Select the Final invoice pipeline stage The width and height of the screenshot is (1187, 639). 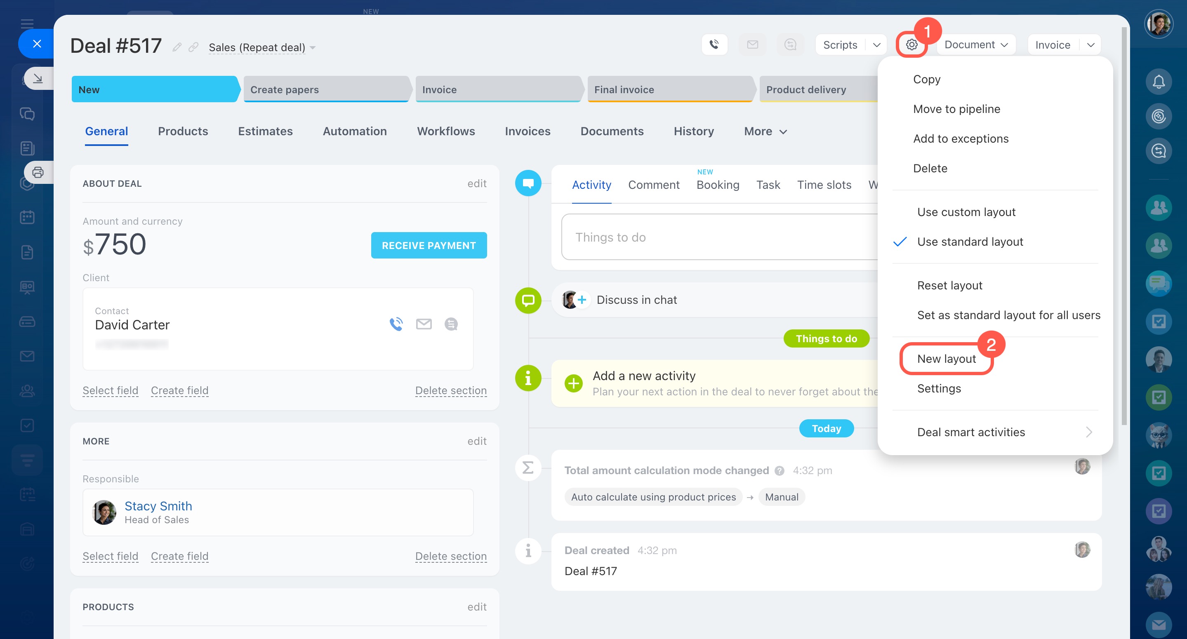[x=669, y=89]
